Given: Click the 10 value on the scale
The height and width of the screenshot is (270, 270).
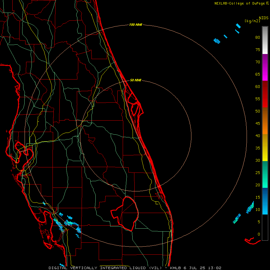Looking at the screenshot, I should pyautogui.click(x=258, y=210).
